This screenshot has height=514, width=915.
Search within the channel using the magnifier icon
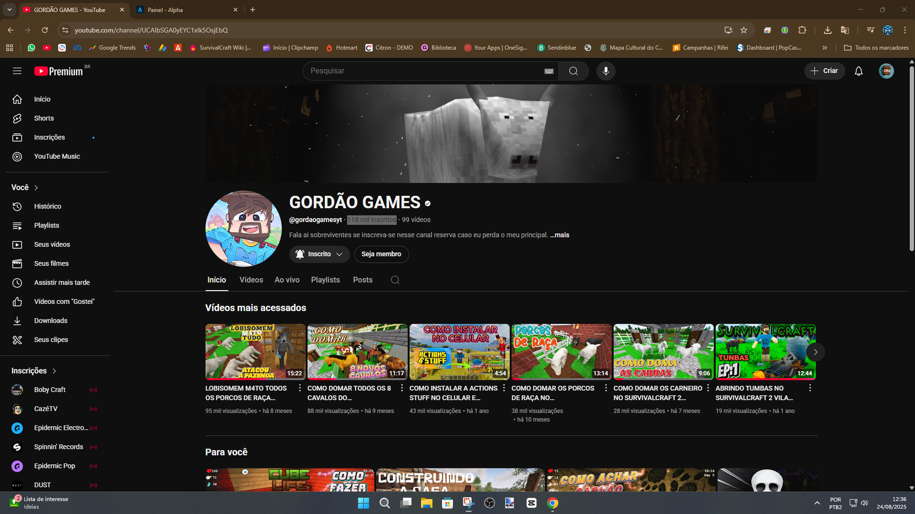point(395,280)
